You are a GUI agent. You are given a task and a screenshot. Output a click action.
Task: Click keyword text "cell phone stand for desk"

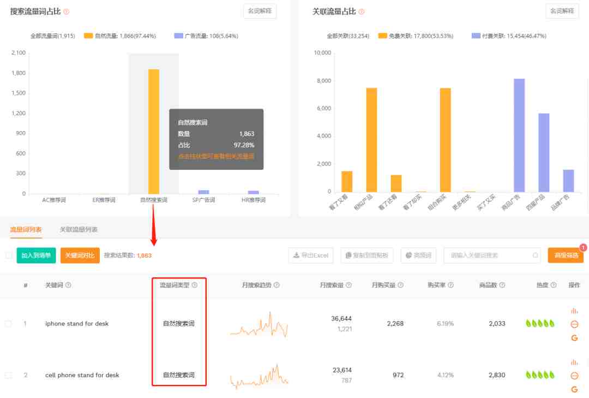pyautogui.click(x=82, y=375)
